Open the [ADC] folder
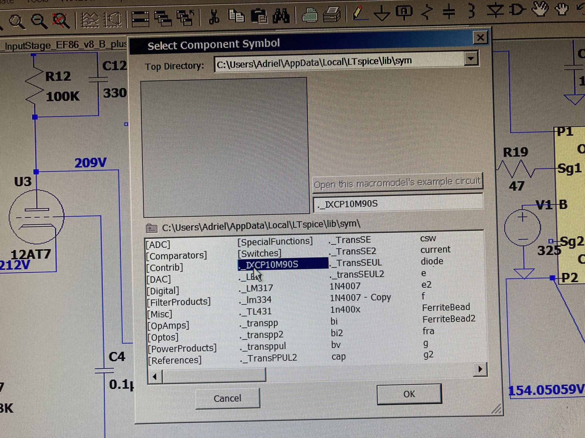 pos(158,245)
